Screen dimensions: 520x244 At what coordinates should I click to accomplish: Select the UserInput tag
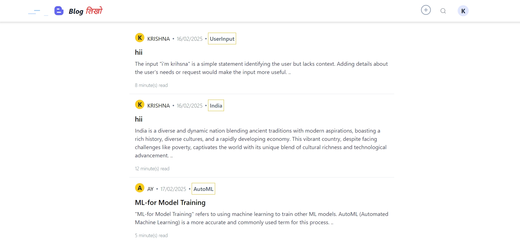222,39
